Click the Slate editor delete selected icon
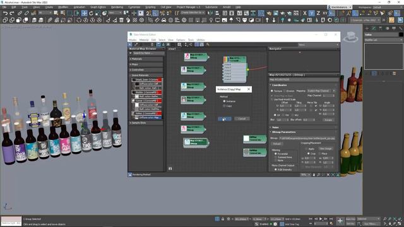 [152, 45]
